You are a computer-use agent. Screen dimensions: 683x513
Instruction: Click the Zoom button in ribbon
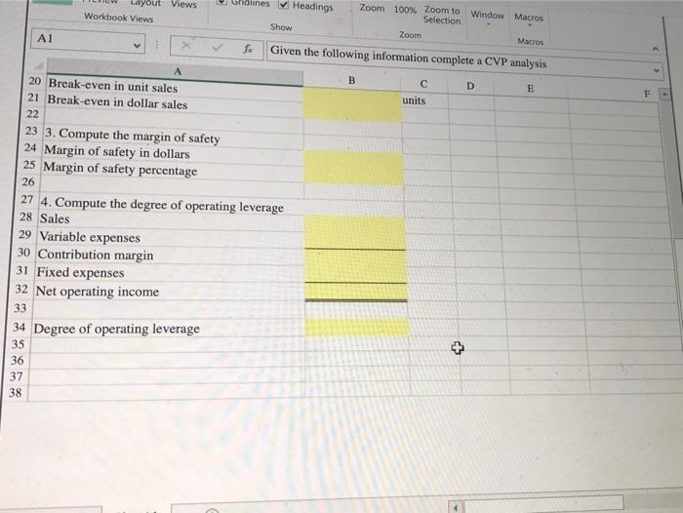372,8
